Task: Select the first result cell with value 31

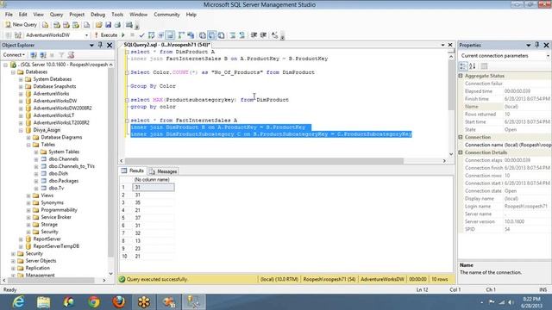Action: point(154,188)
